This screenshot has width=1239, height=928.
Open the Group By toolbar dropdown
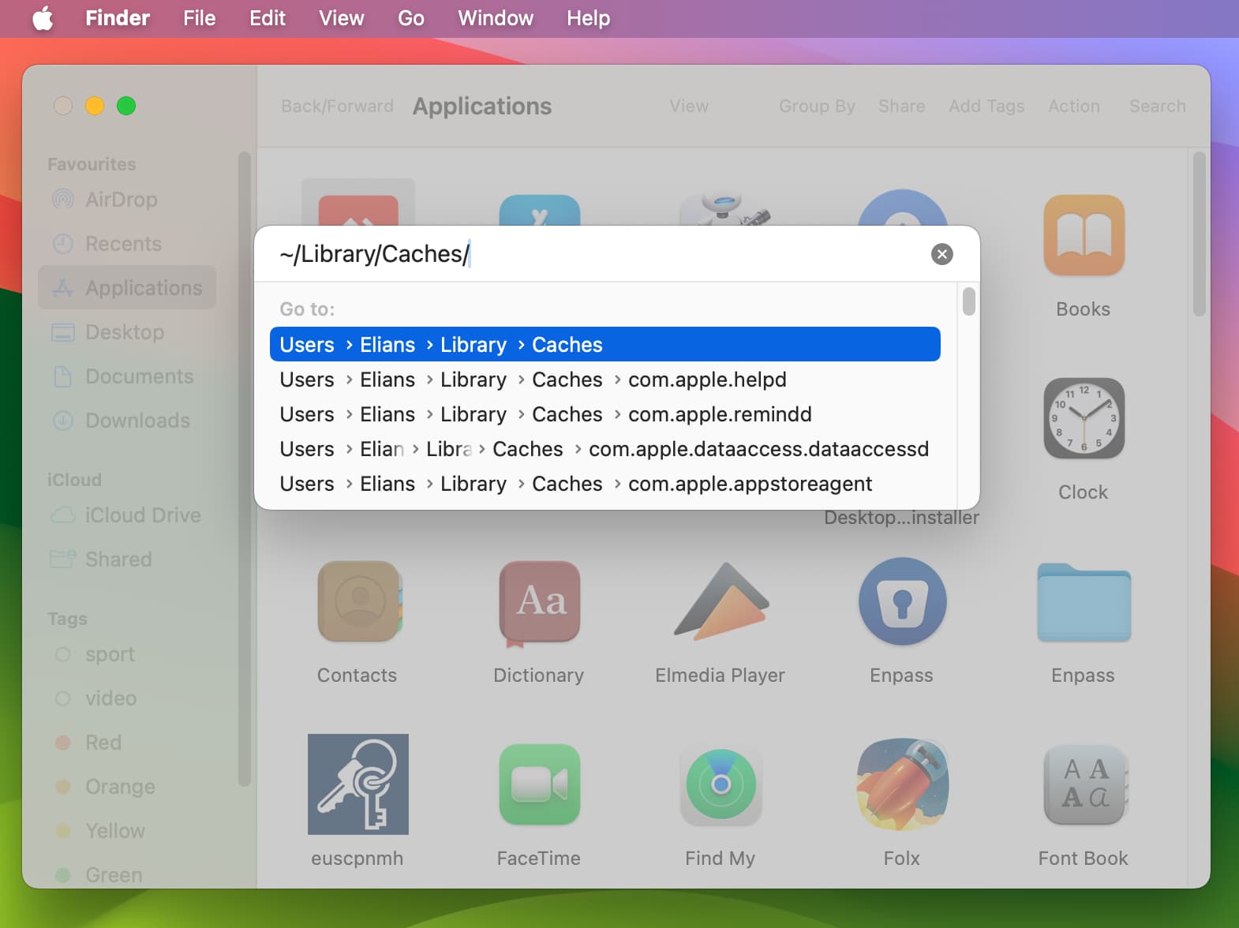point(817,106)
